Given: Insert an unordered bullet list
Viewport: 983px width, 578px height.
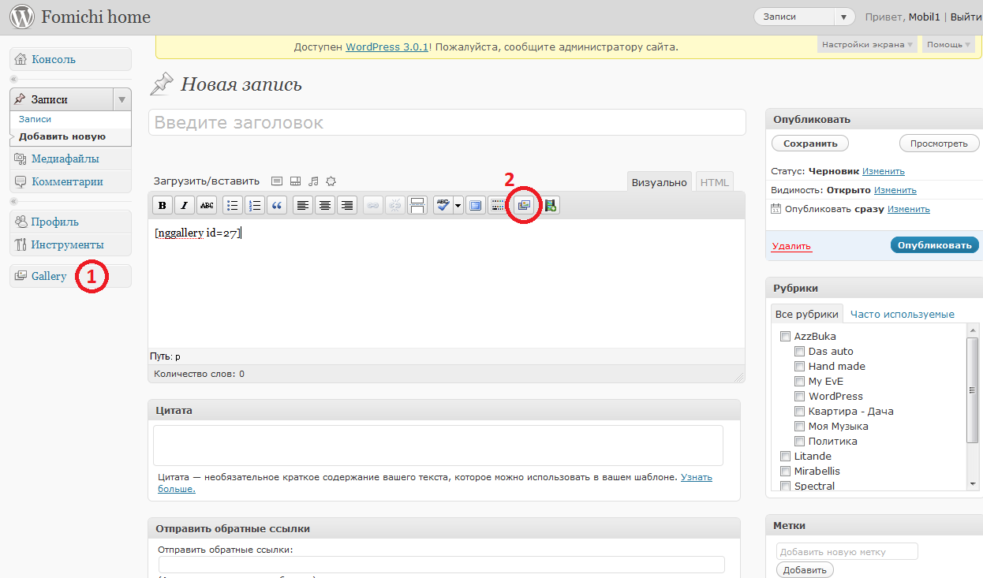Looking at the screenshot, I should click(x=233, y=205).
